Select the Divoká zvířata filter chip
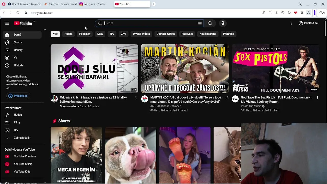Viewport: 327px width, 184px height. (x=141, y=34)
